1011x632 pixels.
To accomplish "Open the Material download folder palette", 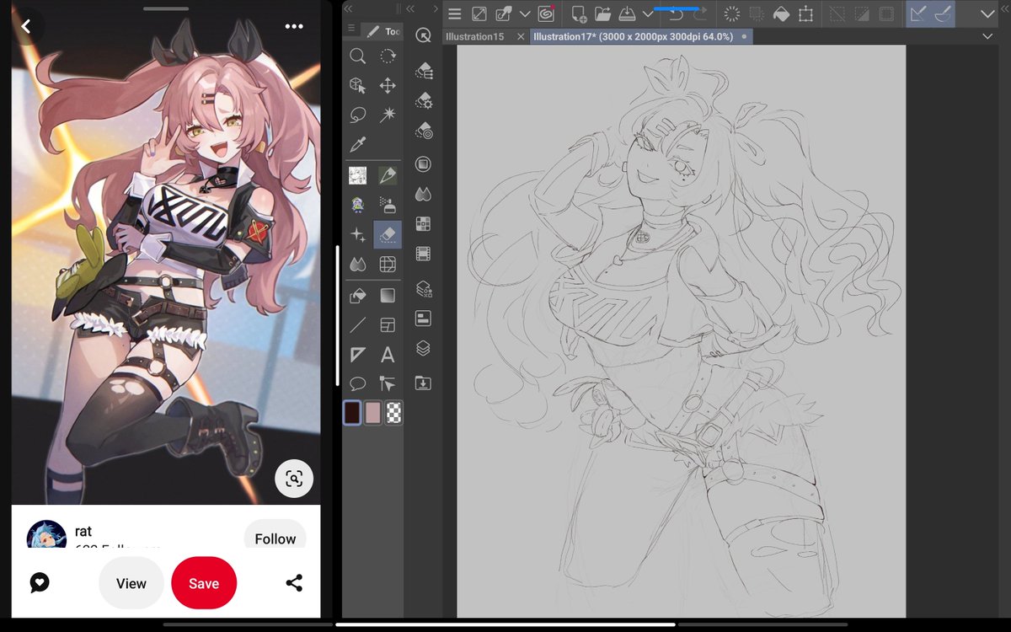I will click(x=424, y=383).
